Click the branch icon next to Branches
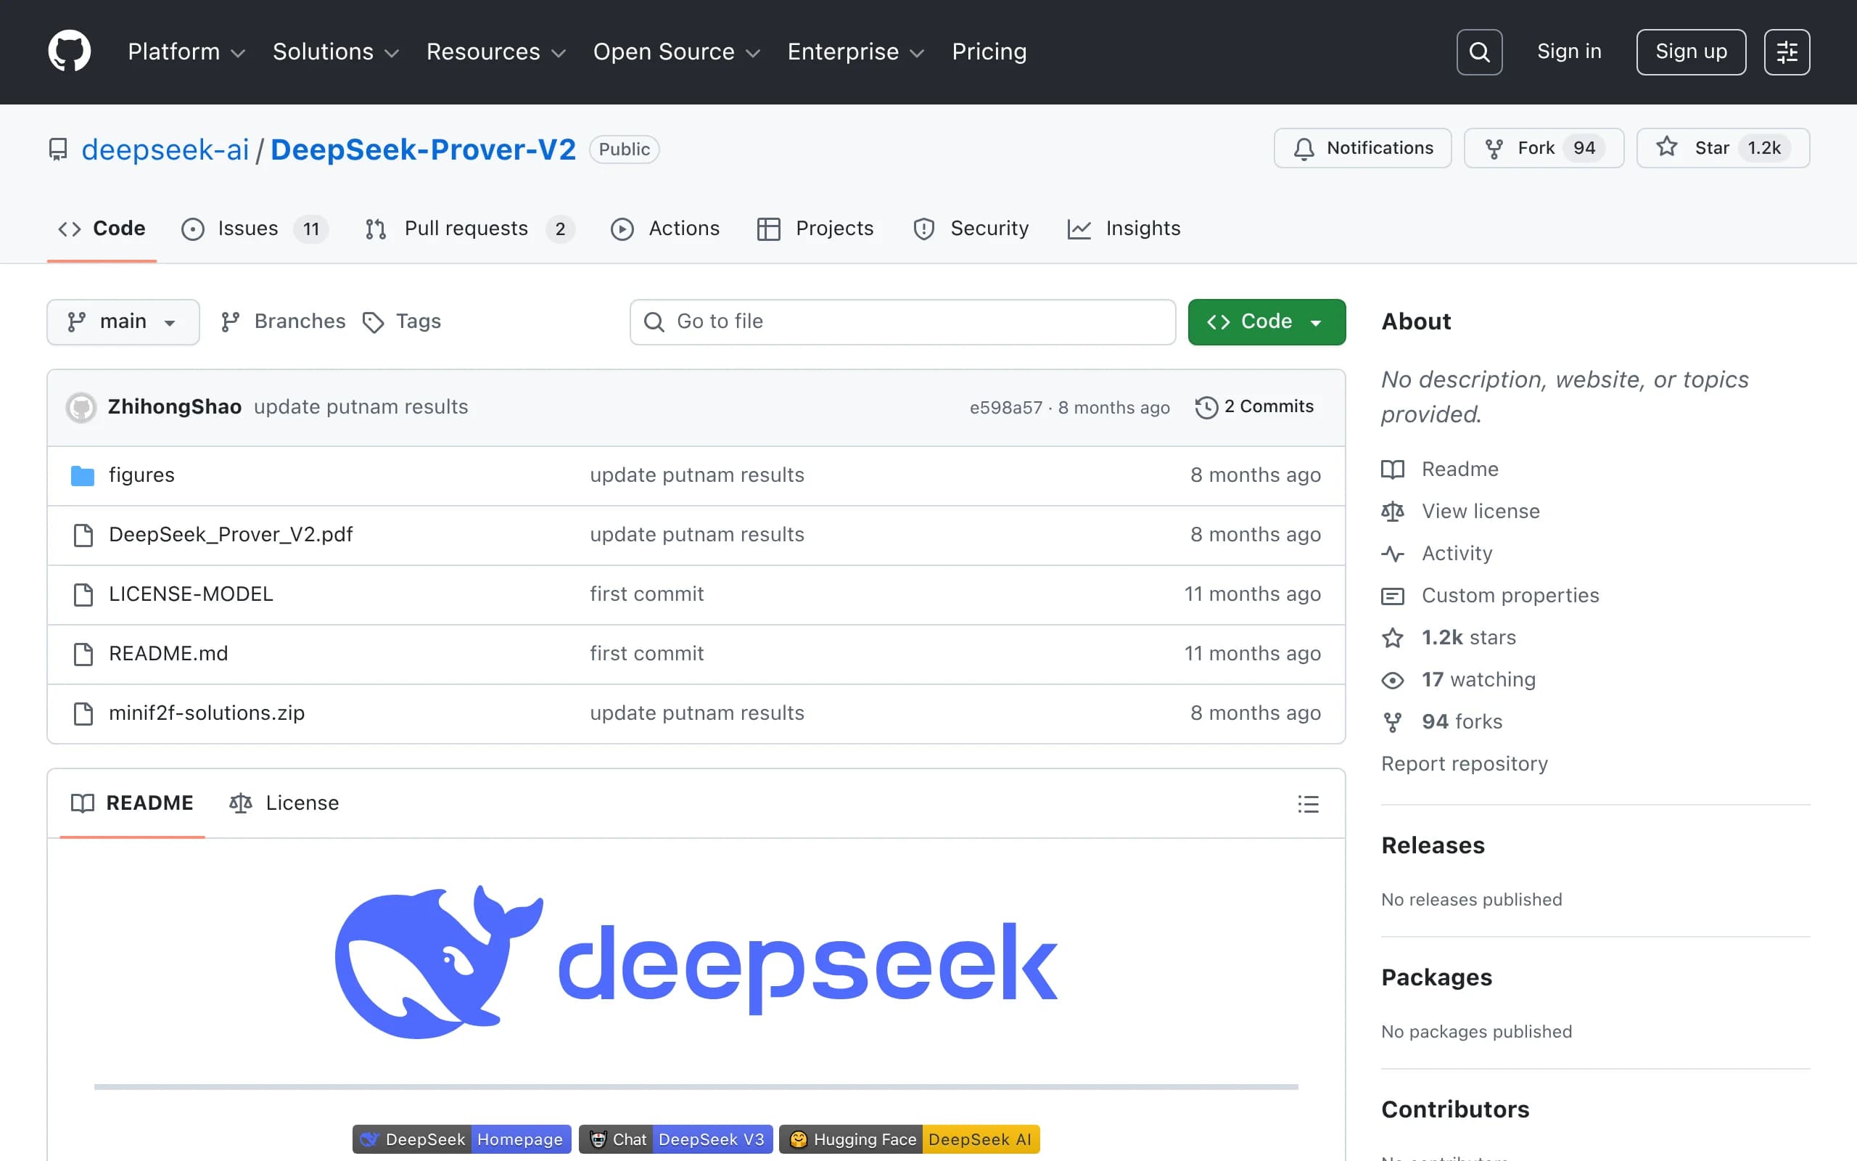Screen dimensions: 1857x1161 click(x=230, y=322)
